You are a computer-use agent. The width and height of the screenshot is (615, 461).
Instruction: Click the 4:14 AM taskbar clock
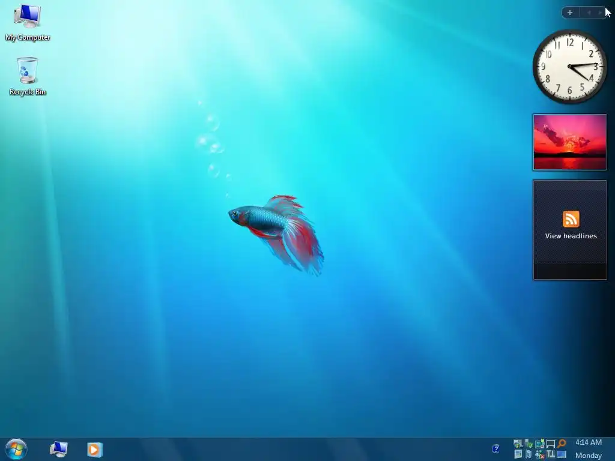click(589, 442)
